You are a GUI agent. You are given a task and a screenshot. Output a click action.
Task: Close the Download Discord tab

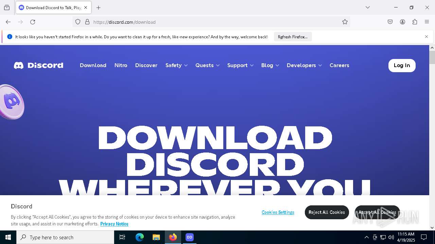(86, 7)
